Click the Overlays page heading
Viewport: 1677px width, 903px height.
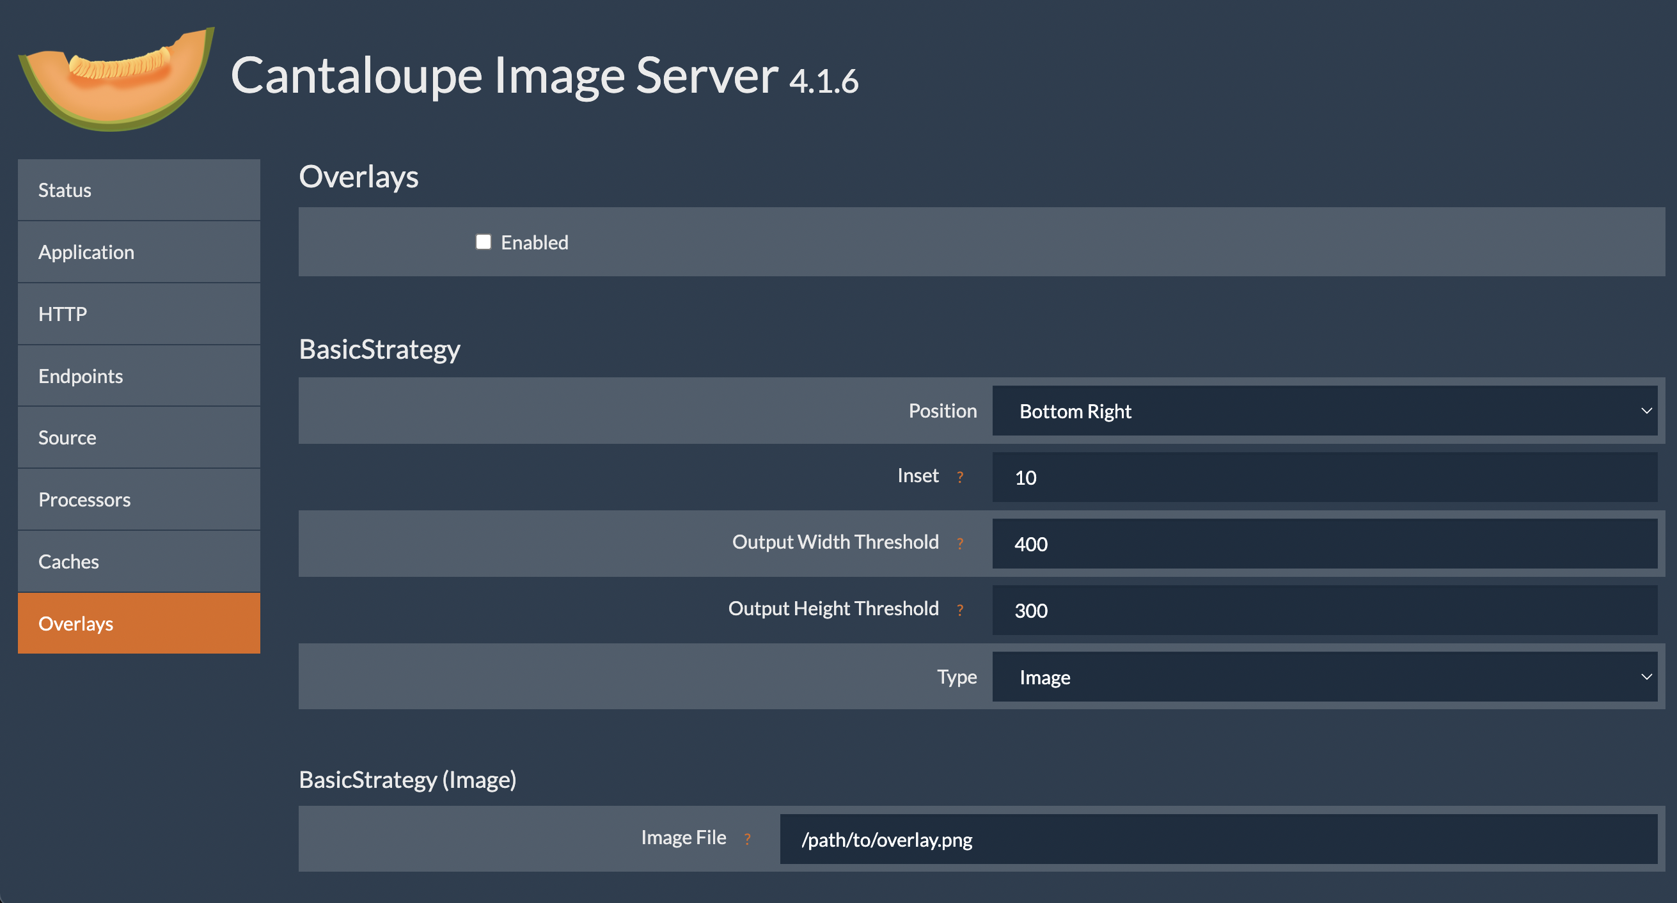(x=359, y=177)
